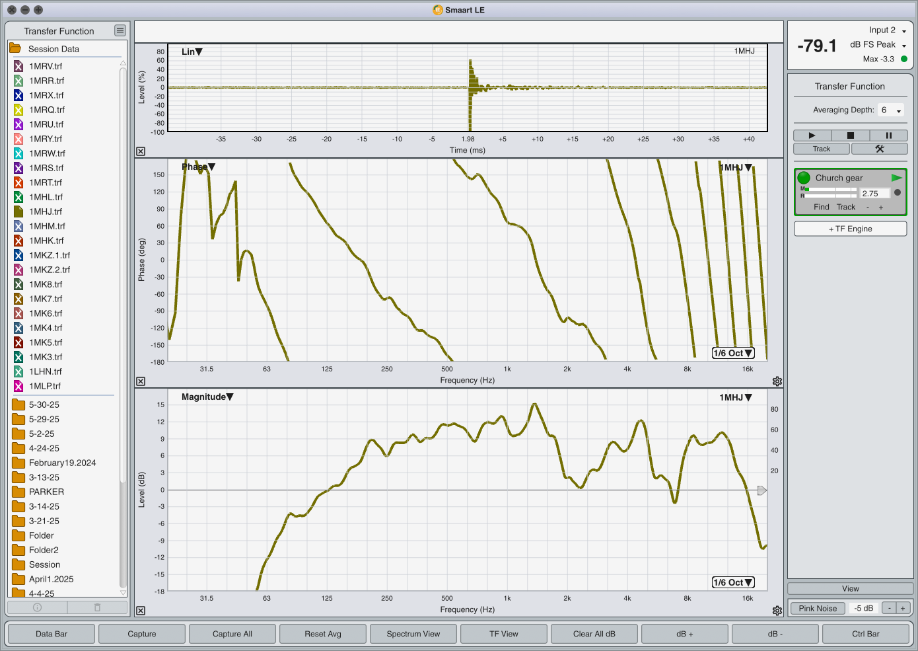Open the Magnitude pane 1MHJ trace dropdown
The width and height of the screenshot is (918, 651).
click(736, 397)
